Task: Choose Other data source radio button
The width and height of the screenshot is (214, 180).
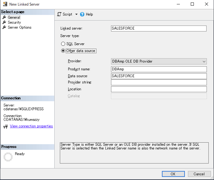Action: click(63, 51)
